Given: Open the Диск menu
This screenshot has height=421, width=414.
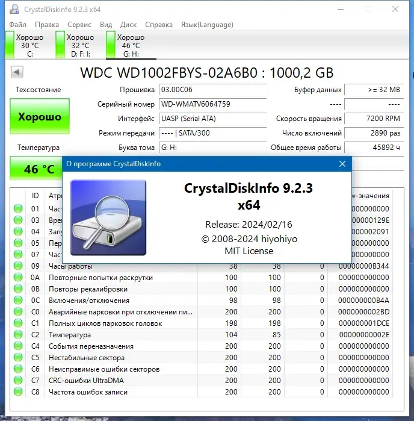Looking at the screenshot, I should click(128, 25).
